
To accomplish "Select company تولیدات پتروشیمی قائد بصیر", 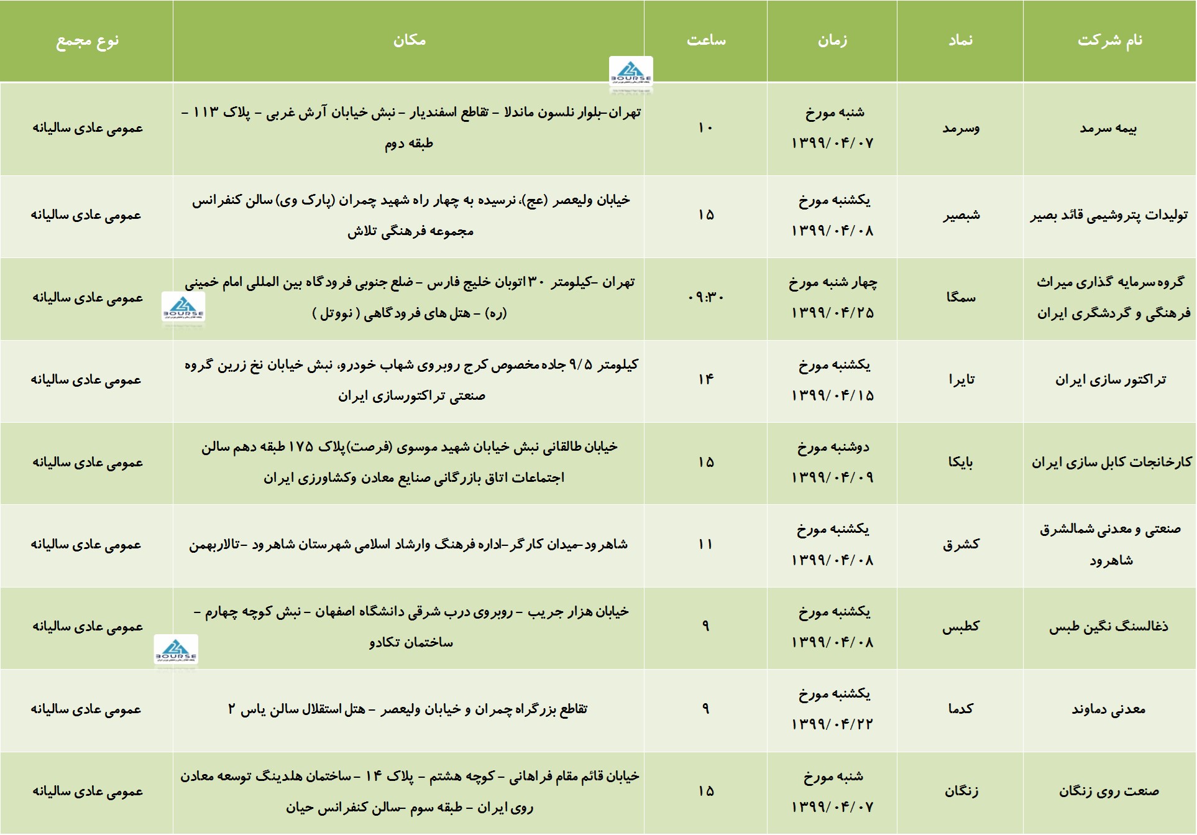I will tap(1109, 215).
